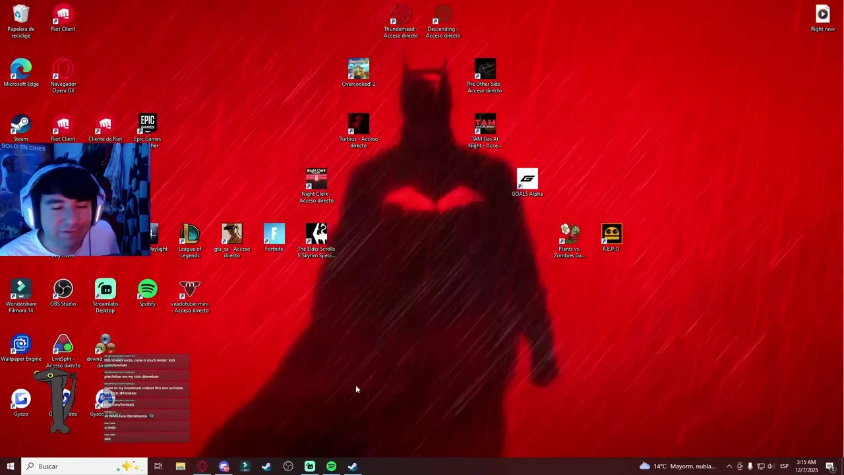
Task: Select the Right now icon at top right
Action: [823, 18]
